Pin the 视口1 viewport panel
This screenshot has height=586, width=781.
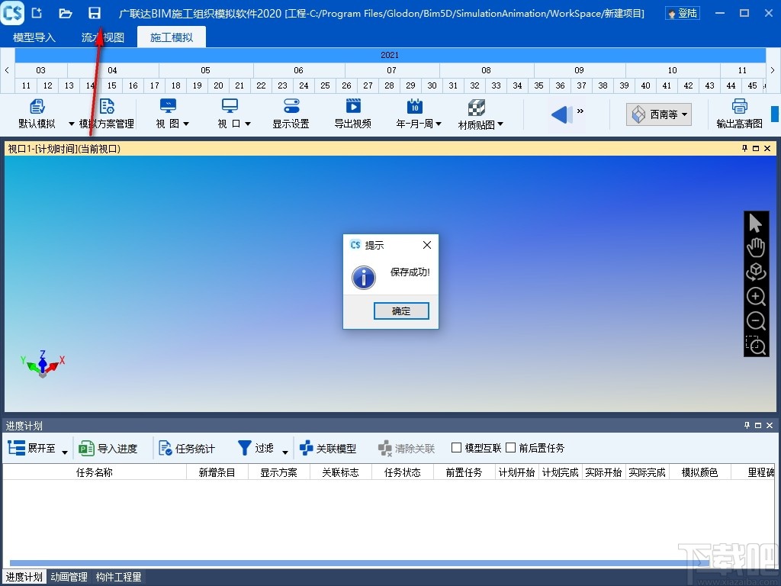click(x=744, y=149)
